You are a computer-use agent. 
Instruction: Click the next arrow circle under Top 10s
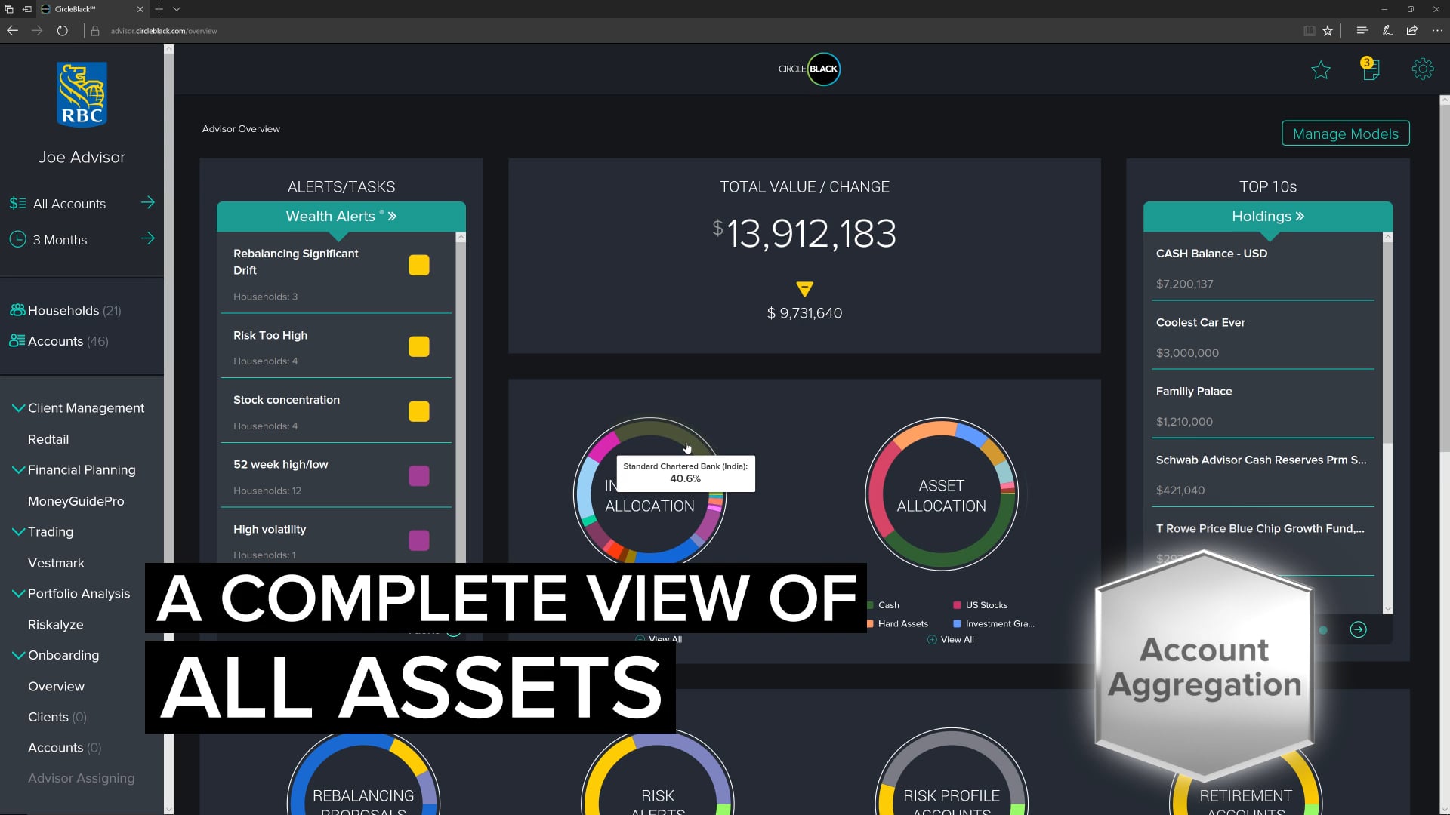1358,629
